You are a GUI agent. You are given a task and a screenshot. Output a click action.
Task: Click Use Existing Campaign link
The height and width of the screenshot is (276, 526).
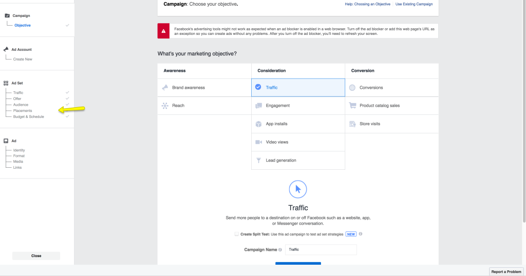[x=414, y=4]
